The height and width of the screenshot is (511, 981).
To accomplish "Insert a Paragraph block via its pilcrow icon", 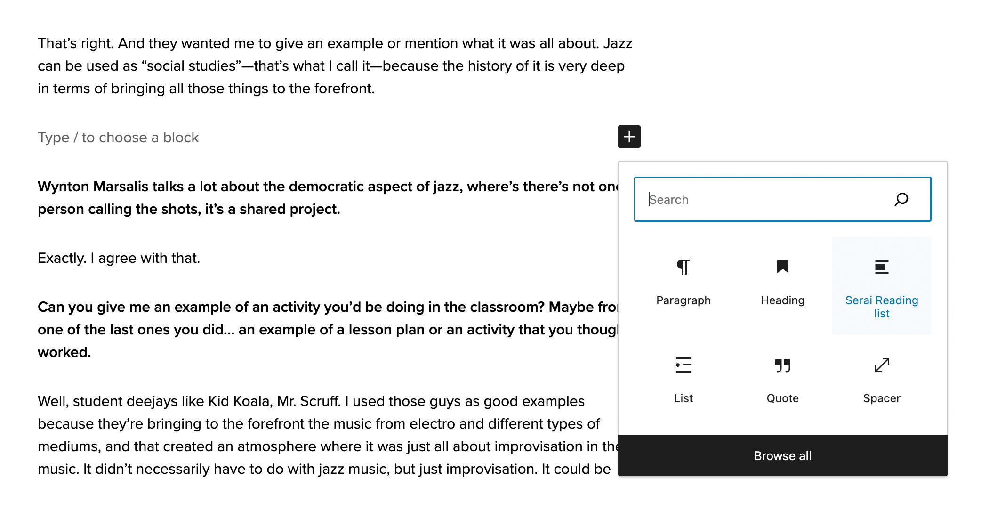I will [683, 267].
